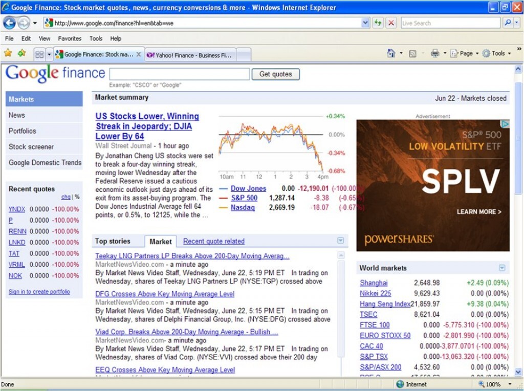Viewport: 524px width, 391px height.
Task: Click the Add to Favorites icon
Action: [x=21, y=53]
